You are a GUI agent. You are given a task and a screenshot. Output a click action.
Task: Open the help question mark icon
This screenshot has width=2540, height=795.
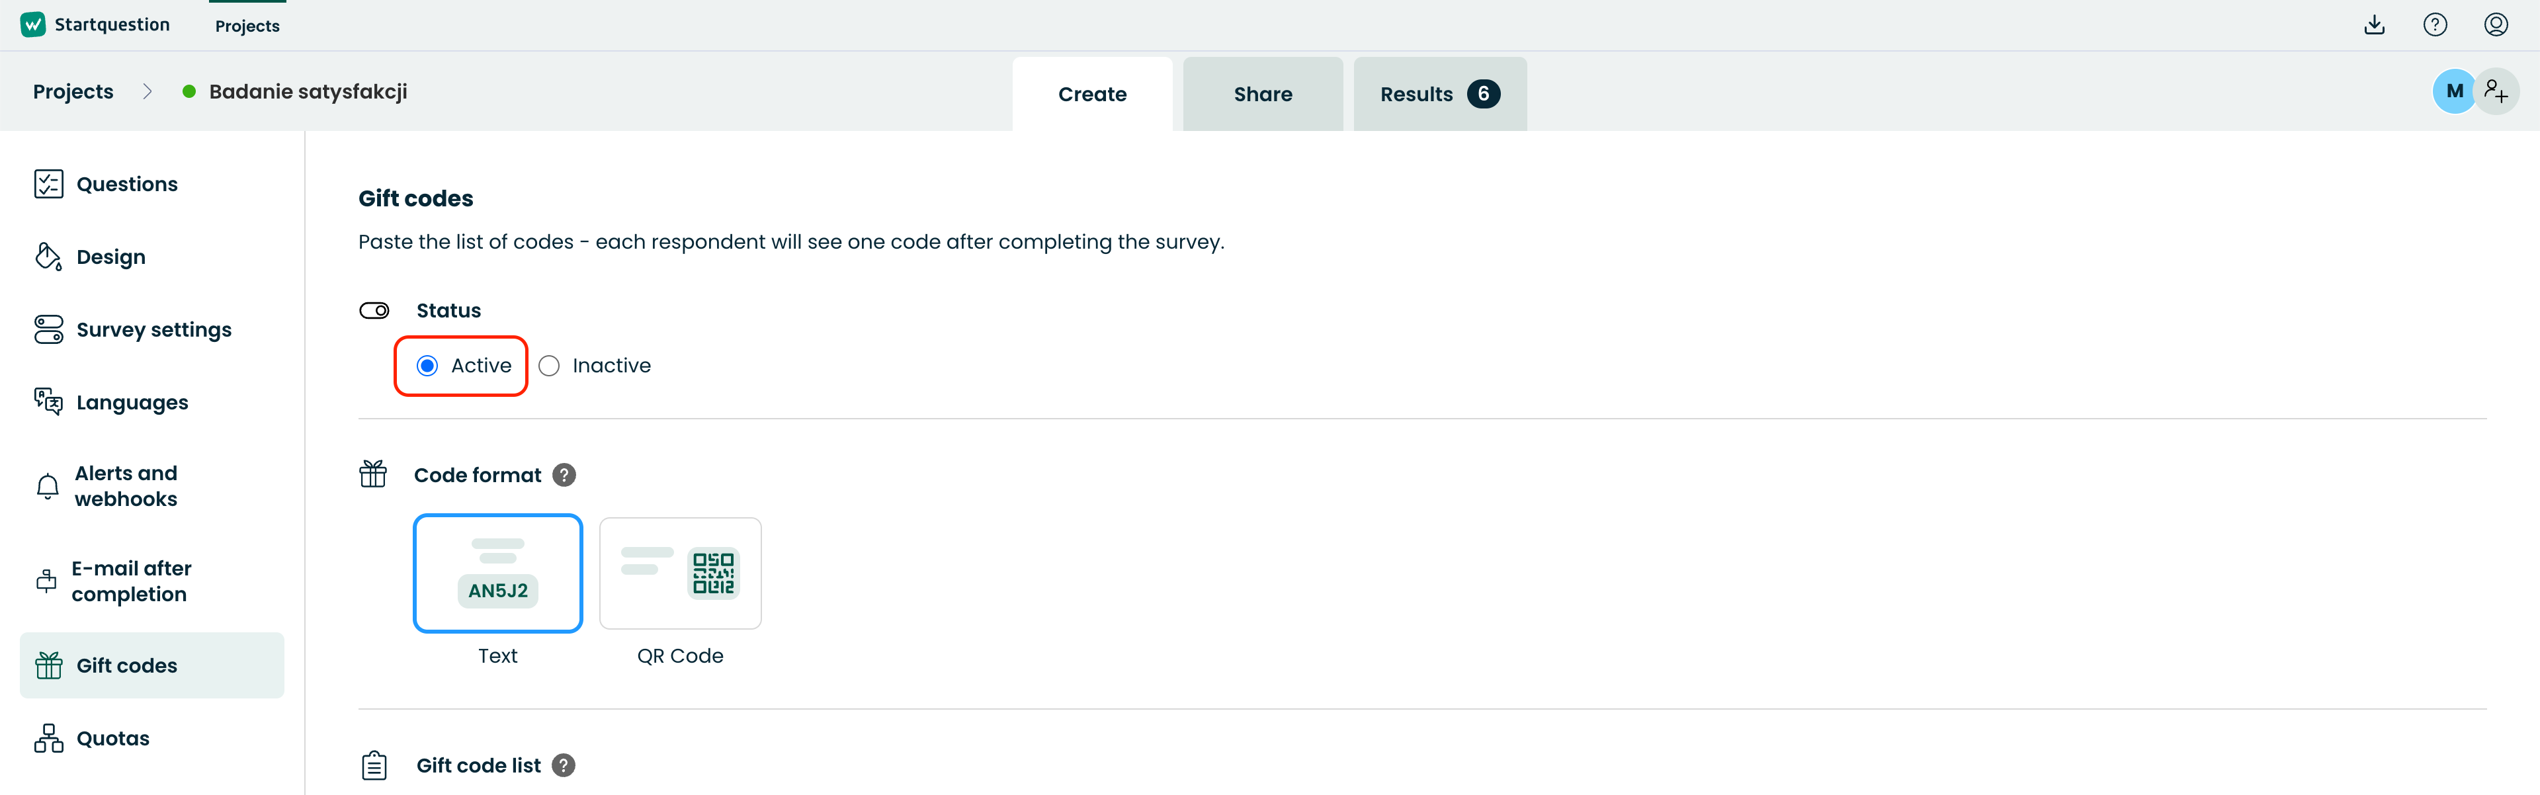click(x=2434, y=24)
